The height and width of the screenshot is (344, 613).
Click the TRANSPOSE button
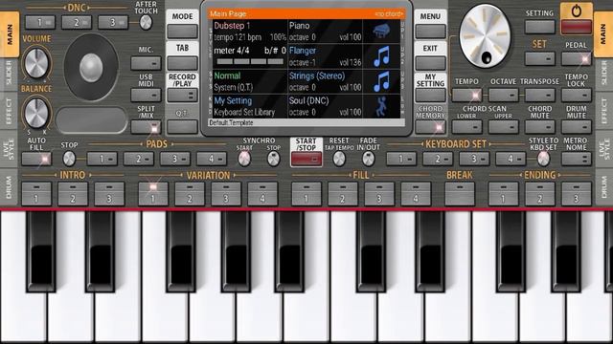click(539, 96)
